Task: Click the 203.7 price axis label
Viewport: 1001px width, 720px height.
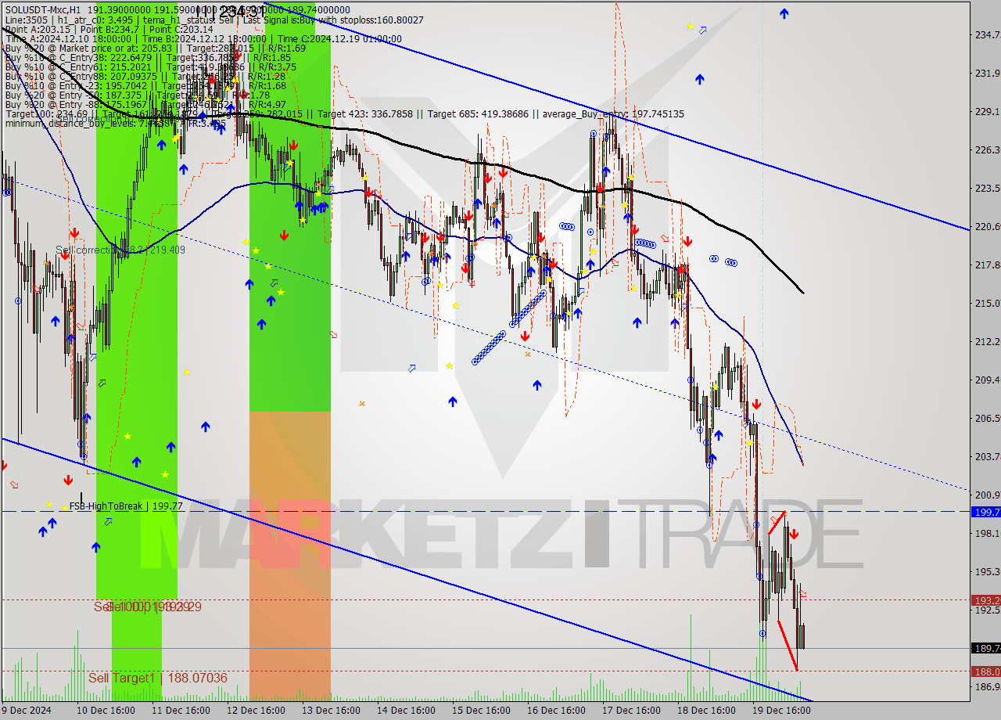Action: coord(987,457)
